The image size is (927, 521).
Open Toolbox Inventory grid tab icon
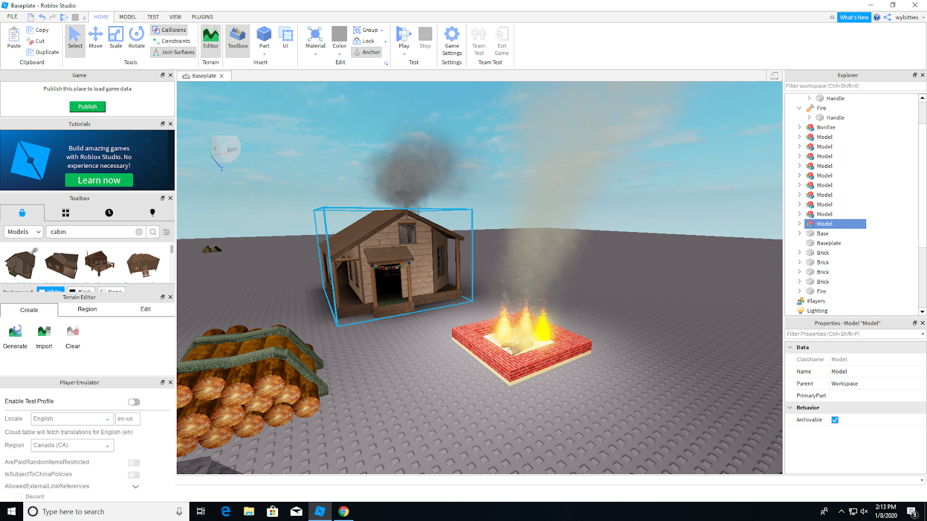[x=65, y=213]
